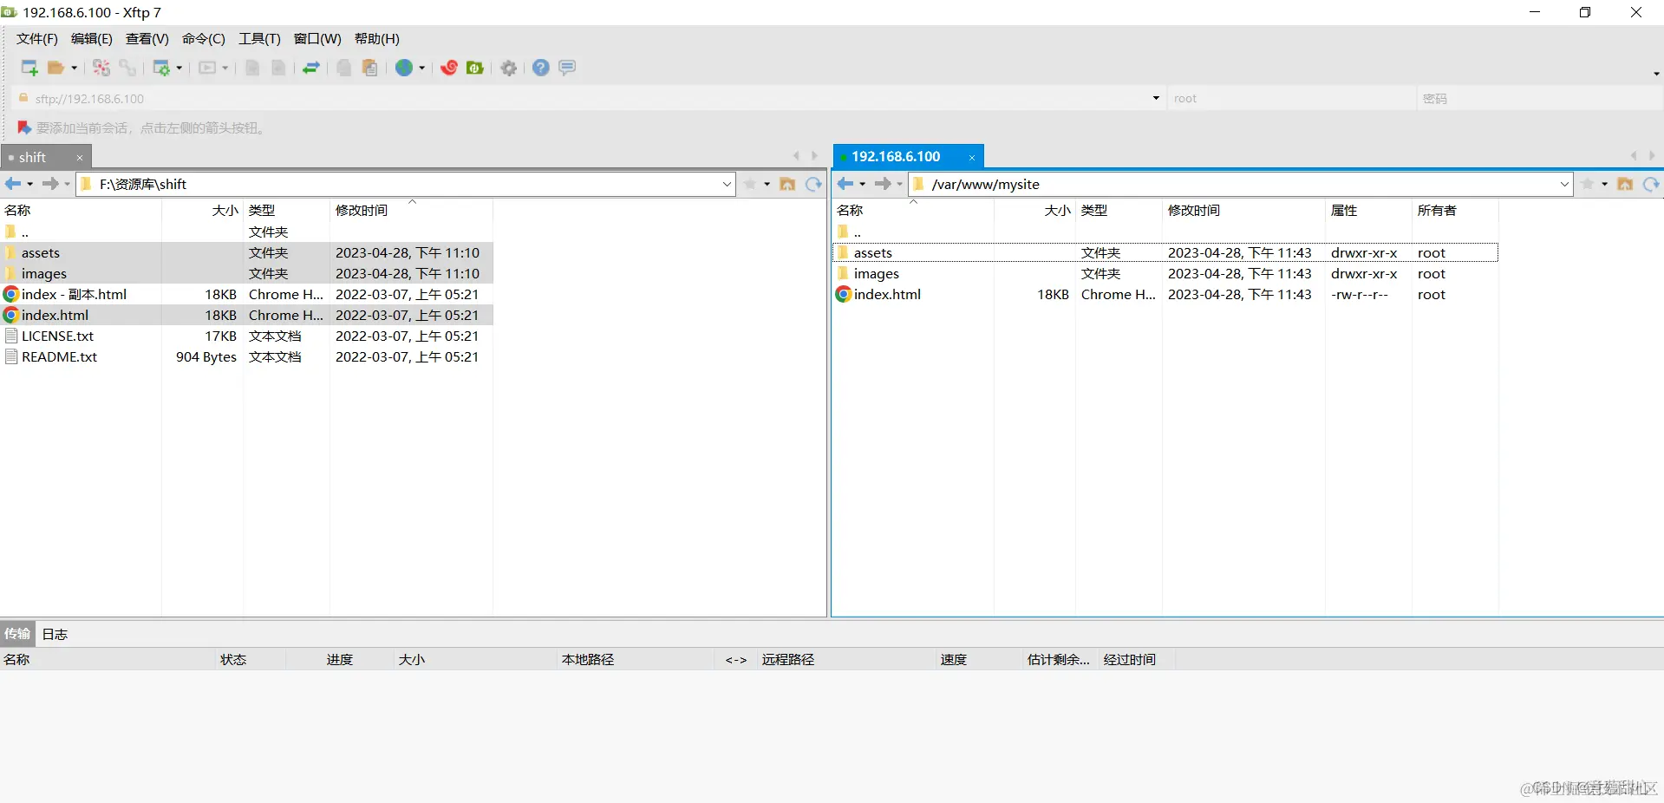Viewport: 1664px width, 803px height.
Task: Click the 密码 password field
Action: click(1539, 98)
